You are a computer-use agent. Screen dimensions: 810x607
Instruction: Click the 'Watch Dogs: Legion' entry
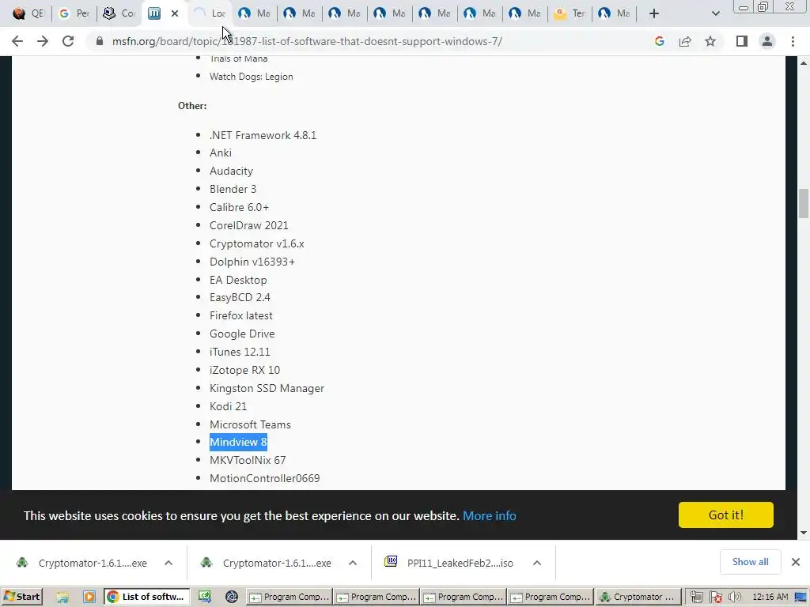coord(251,77)
